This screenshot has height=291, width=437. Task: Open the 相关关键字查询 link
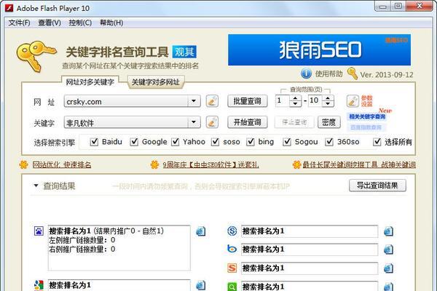[x=367, y=116]
